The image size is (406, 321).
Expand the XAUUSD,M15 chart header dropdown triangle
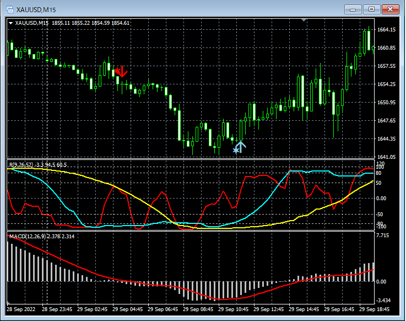coord(10,23)
